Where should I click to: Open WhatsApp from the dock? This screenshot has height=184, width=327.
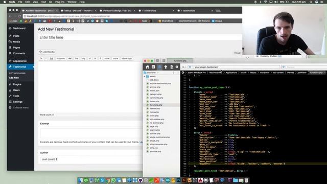[x=113, y=180]
